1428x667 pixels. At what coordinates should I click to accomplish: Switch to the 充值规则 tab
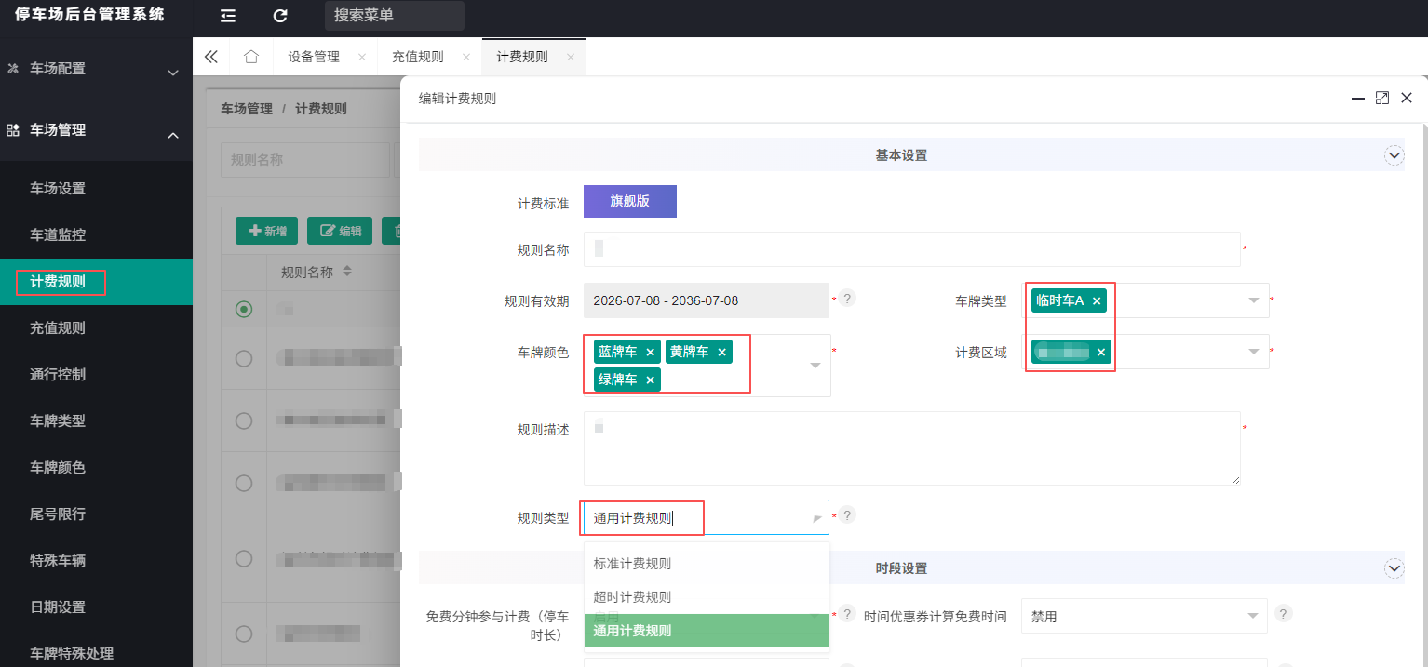point(418,57)
